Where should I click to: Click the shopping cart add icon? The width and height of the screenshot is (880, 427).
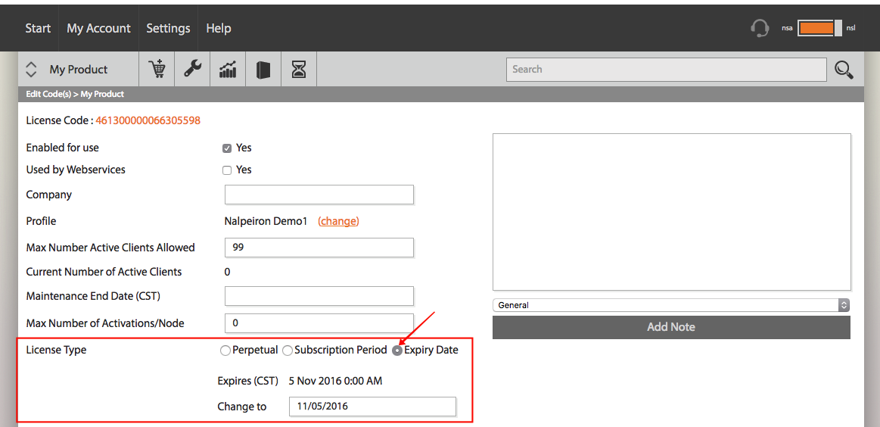coord(157,70)
